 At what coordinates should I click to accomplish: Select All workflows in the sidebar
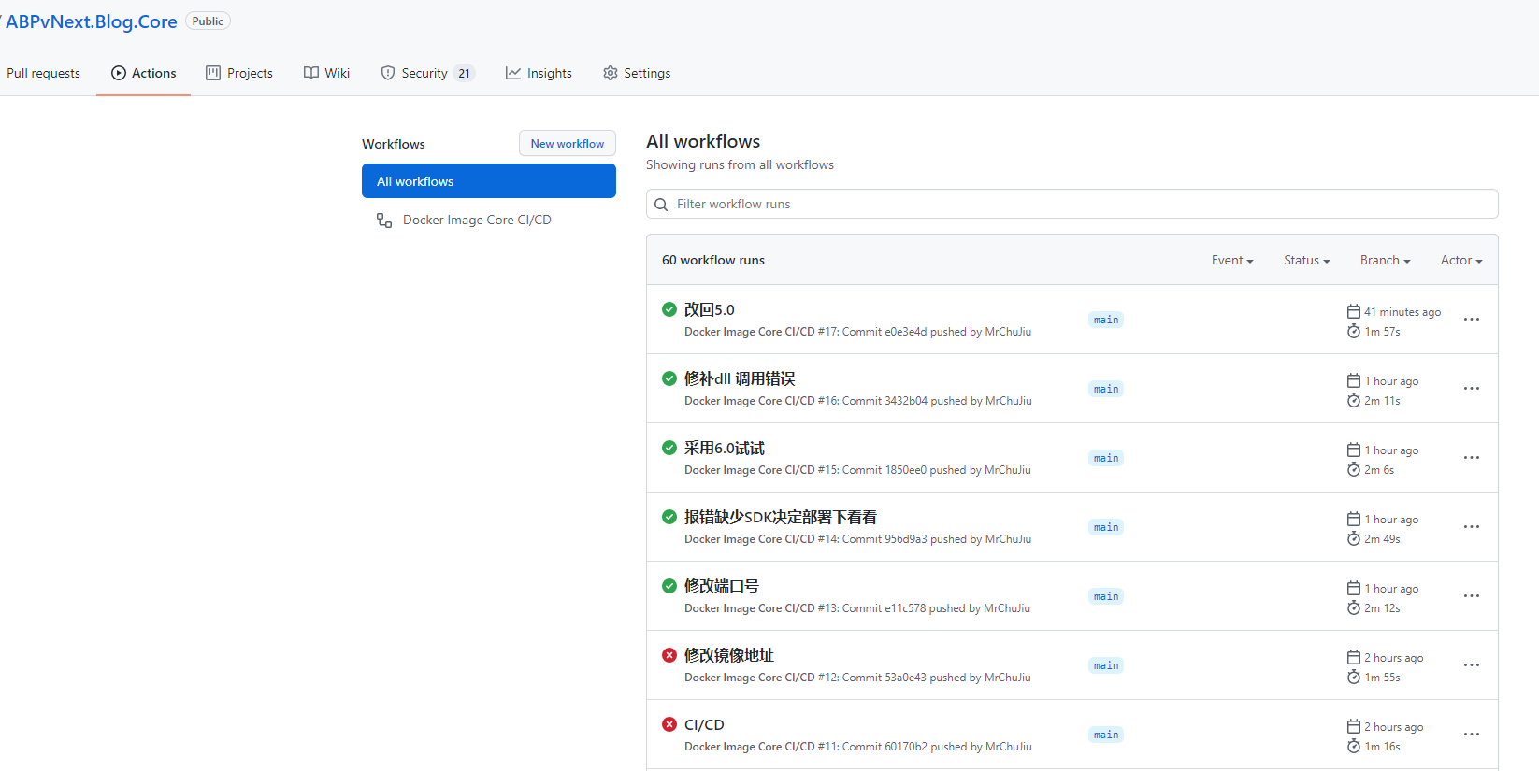click(x=488, y=181)
